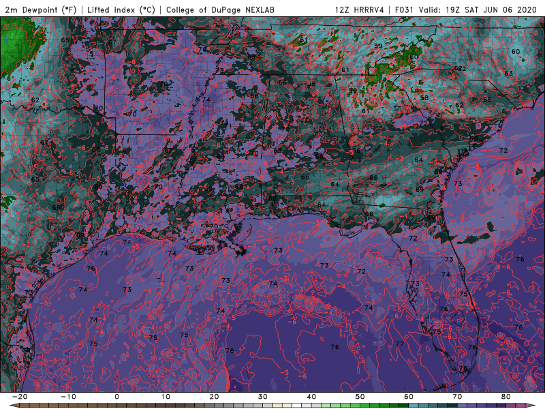This screenshot has width=545, height=409.
Task: Click the "2m Dewpoint (°F)" title text
Action: 41,10
